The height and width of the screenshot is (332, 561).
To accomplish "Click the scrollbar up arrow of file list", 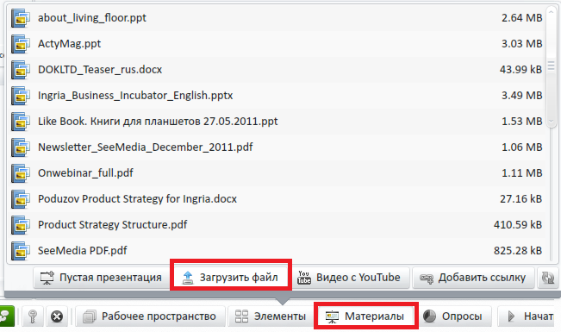I will (x=551, y=13).
